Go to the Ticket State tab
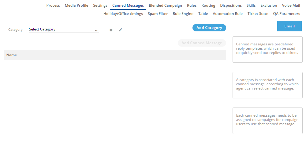This screenshot has height=166, width=306. 258,14
